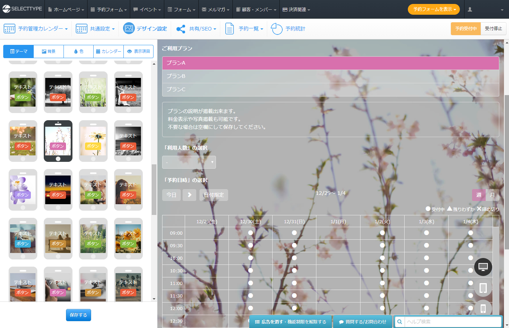Toggle reservations to 受付停止
Image resolution: width=509 pixels, height=328 pixels.
[x=493, y=29]
